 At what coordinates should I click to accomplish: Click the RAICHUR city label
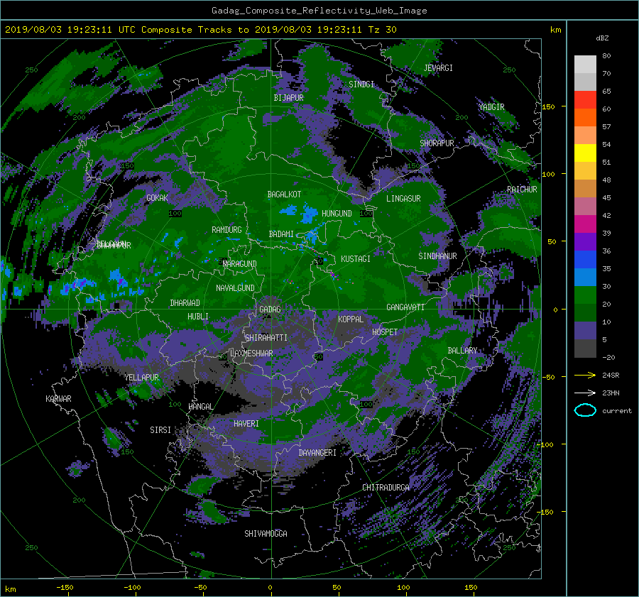tap(522, 190)
